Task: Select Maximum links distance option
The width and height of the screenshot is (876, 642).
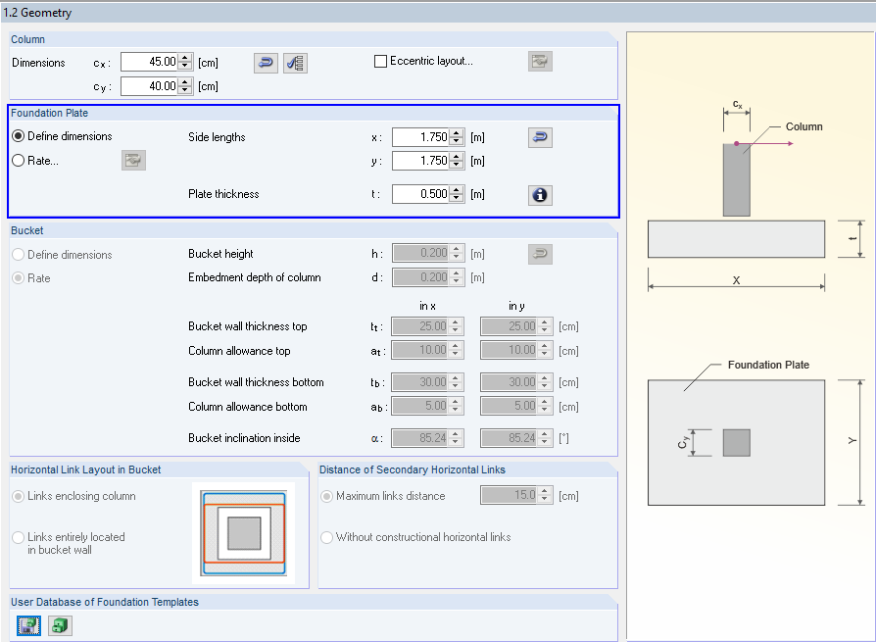Action: [327, 496]
